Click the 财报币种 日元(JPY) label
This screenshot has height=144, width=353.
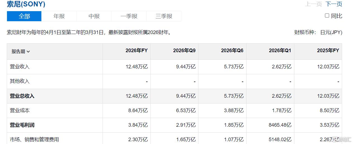[318, 32]
